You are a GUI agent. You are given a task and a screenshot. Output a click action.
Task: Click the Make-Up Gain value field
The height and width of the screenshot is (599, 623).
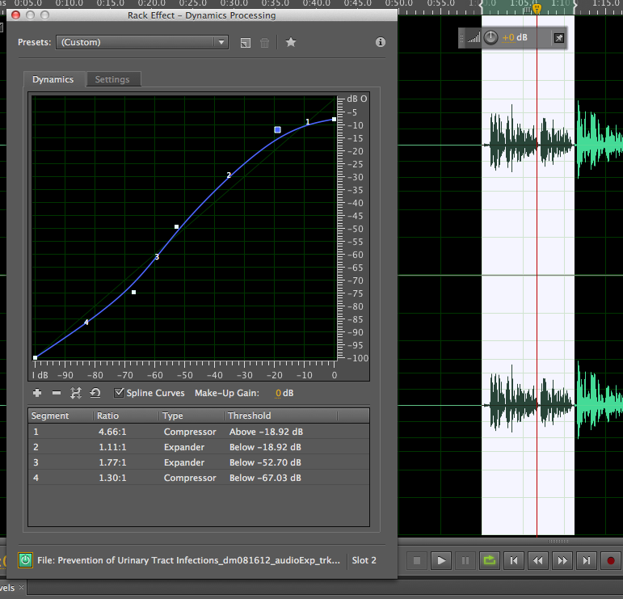click(279, 394)
